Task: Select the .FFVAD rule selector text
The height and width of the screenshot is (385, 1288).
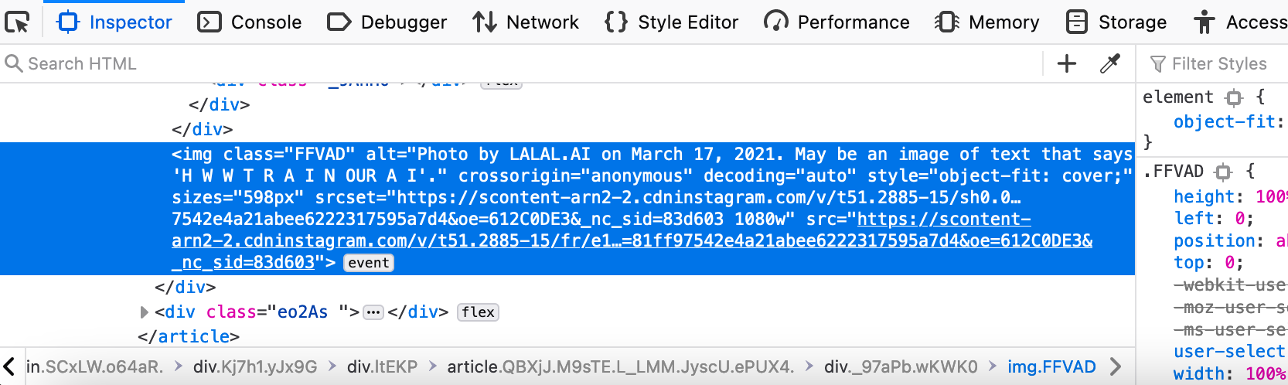Action: (x=1173, y=172)
